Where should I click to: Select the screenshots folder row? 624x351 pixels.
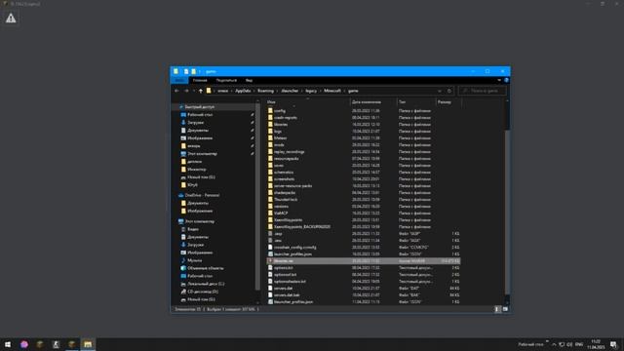pyautogui.click(x=364, y=179)
